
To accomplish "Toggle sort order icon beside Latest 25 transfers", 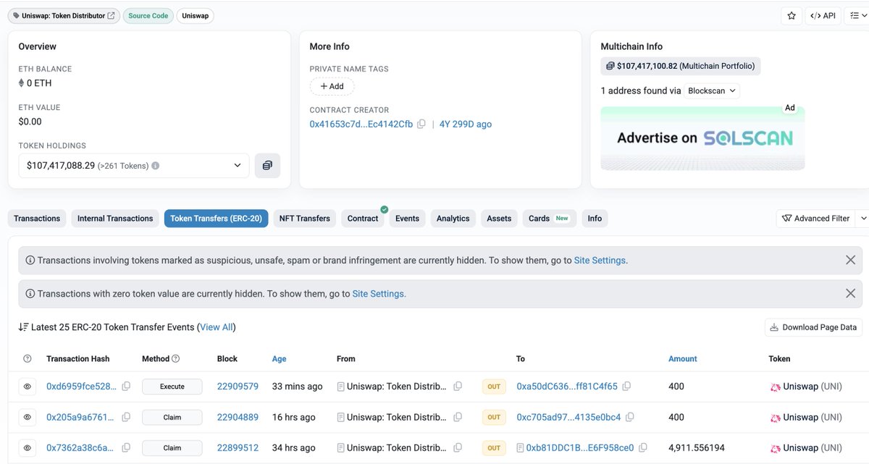I will tap(24, 327).
